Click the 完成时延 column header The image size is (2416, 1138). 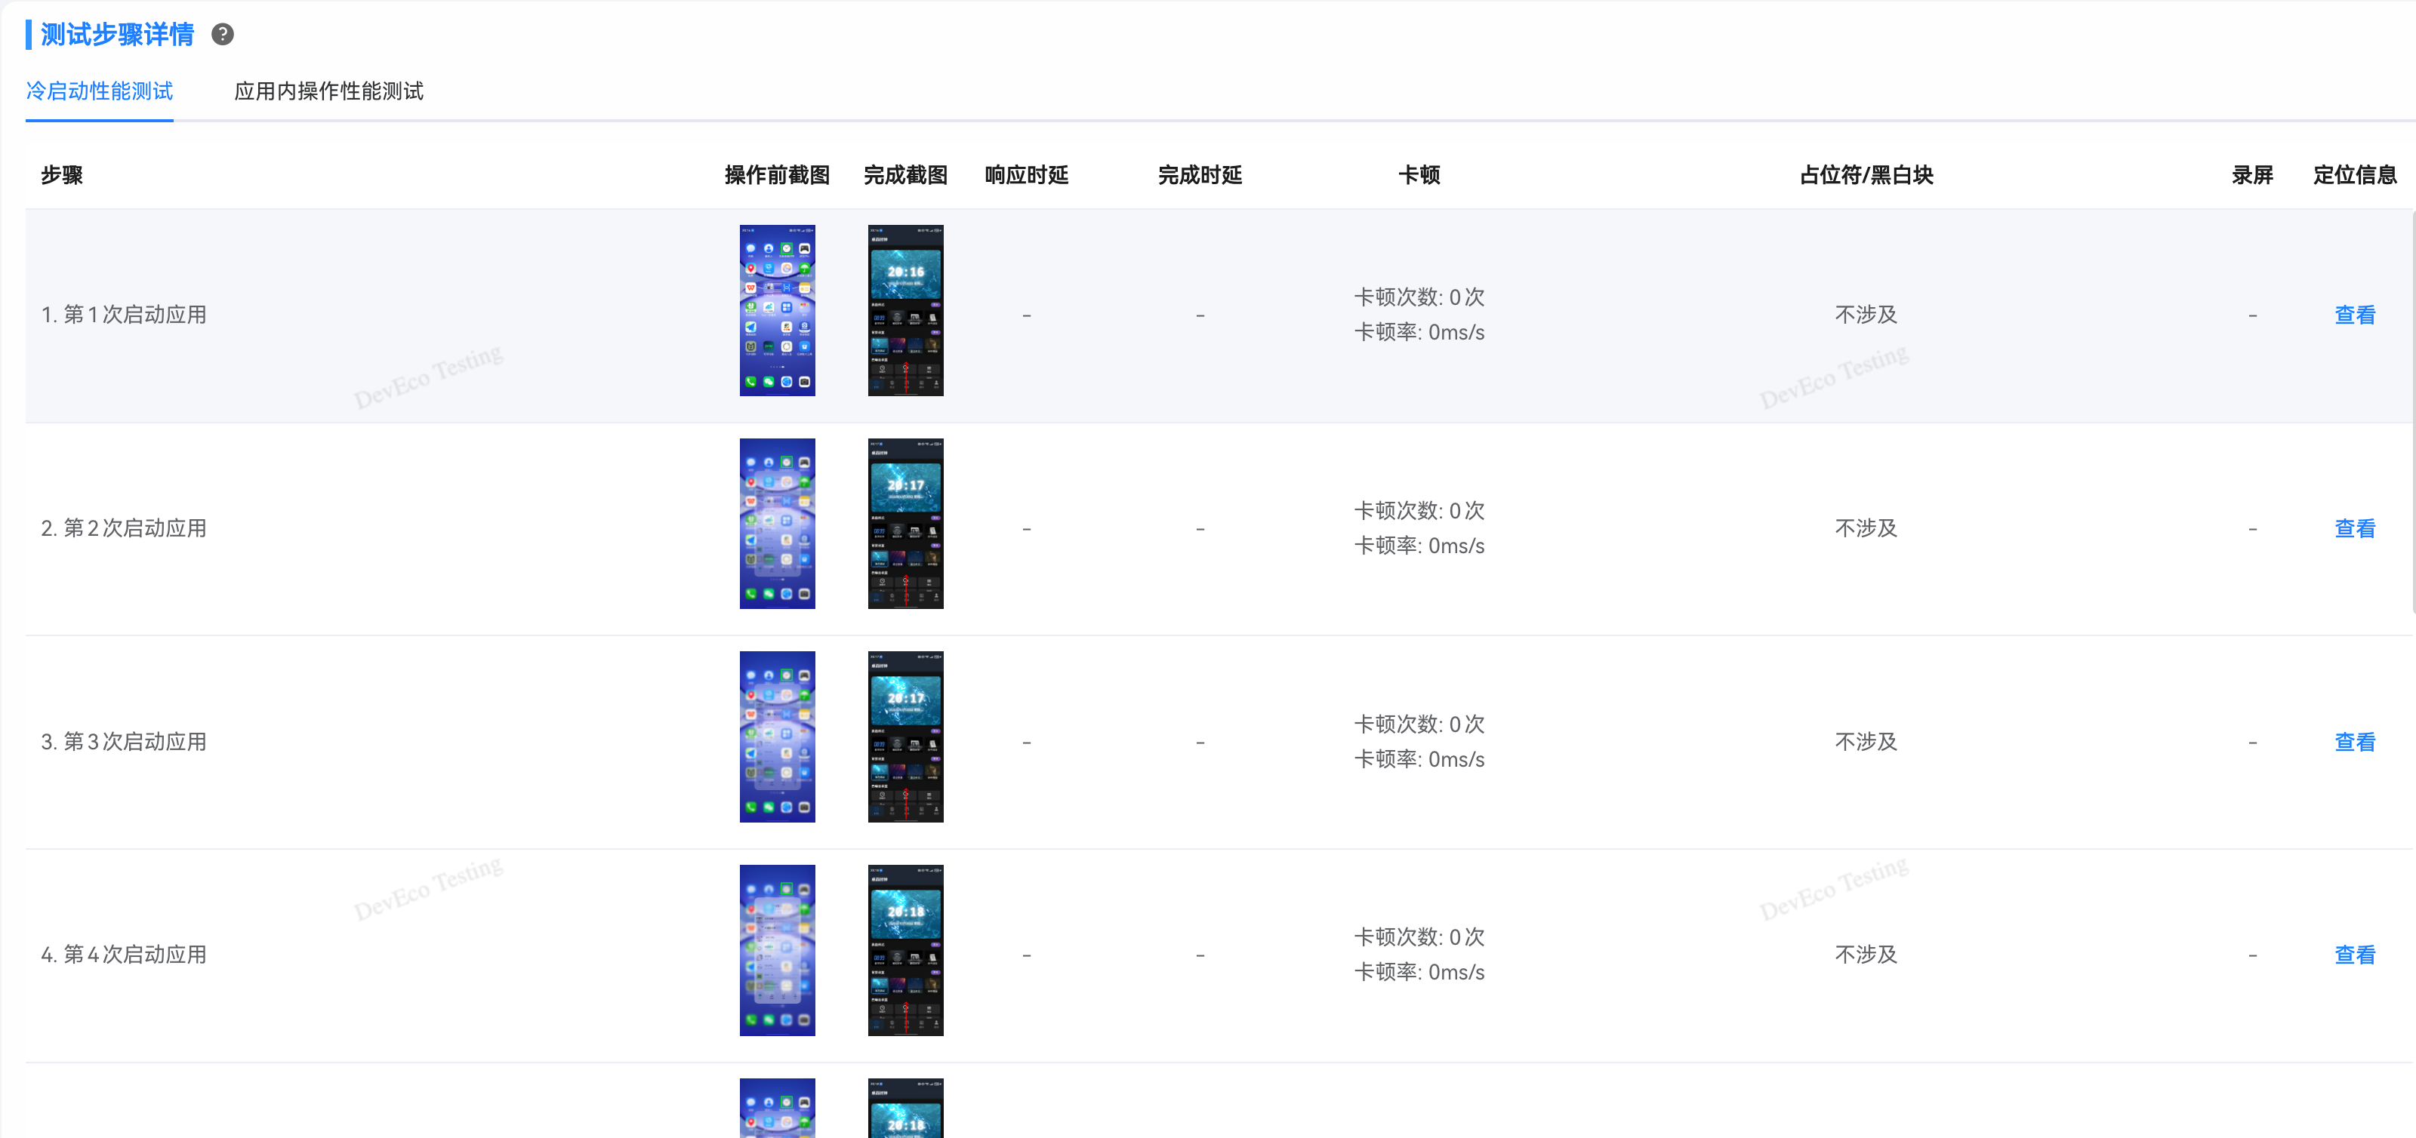coord(1200,175)
